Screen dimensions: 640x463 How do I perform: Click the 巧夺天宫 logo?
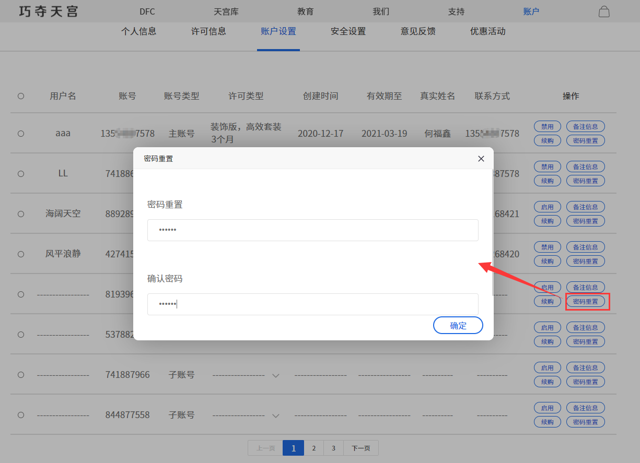click(x=48, y=11)
